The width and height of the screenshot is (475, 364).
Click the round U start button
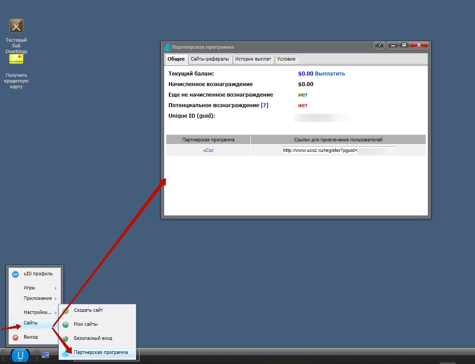[20, 355]
